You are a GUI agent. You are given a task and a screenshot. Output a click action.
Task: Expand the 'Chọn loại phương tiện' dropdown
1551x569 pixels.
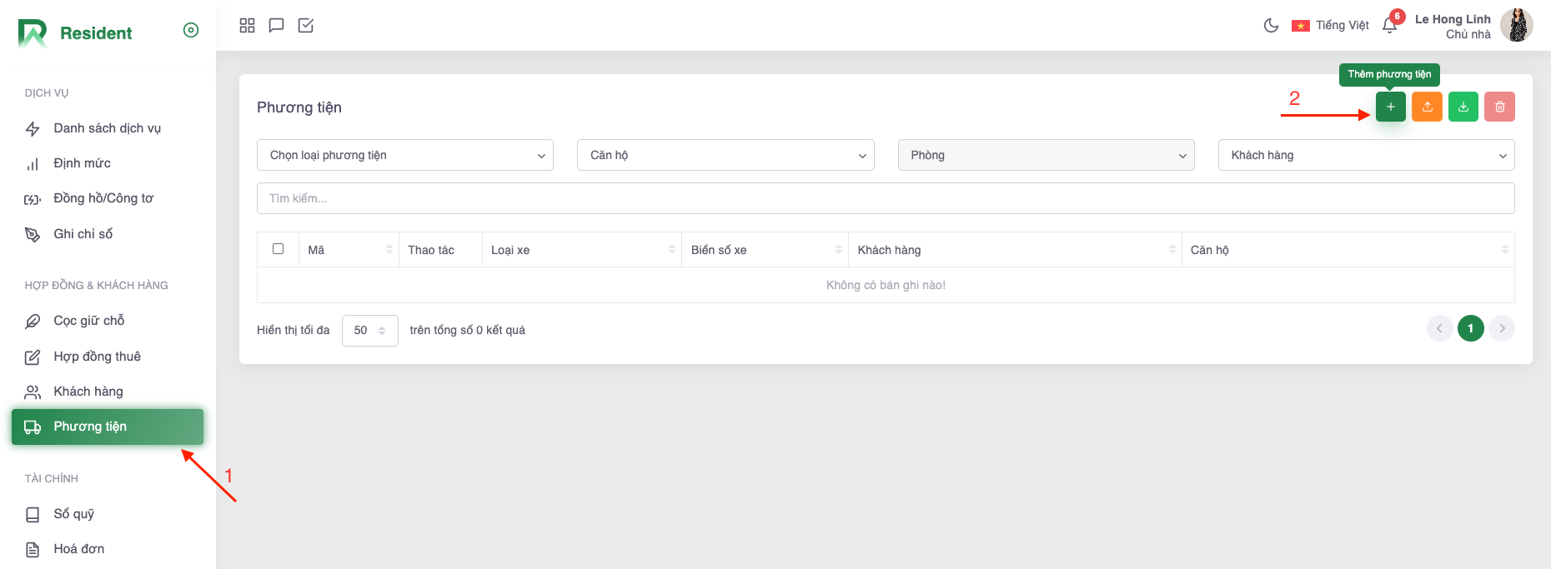click(404, 155)
